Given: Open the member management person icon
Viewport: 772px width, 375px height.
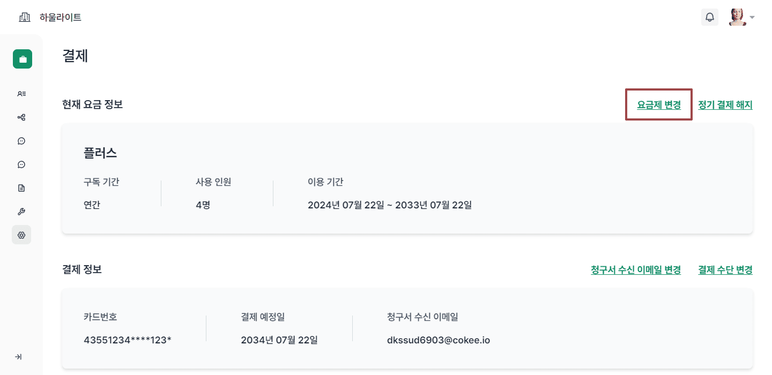Looking at the screenshot, I should point(21,93).
